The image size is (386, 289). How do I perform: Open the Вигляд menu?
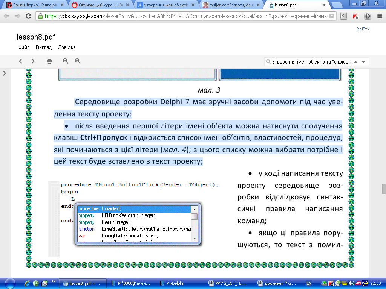[x=44, y=47]
